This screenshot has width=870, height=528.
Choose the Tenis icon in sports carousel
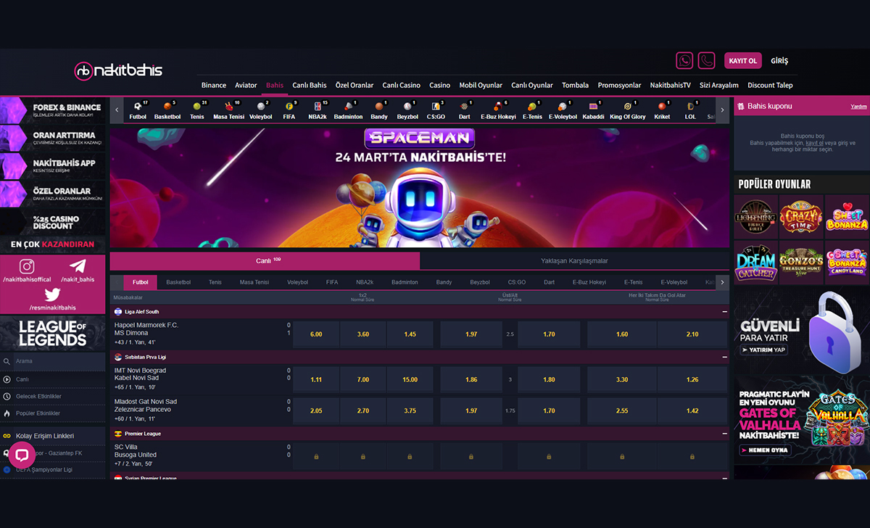(x=197, y=110)
